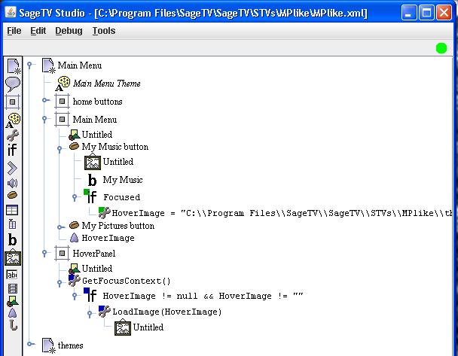Viewport: 458px width, 356px height.
Task: Select the theme palette tool in left toolbar
Action: [x=13, y=119]
